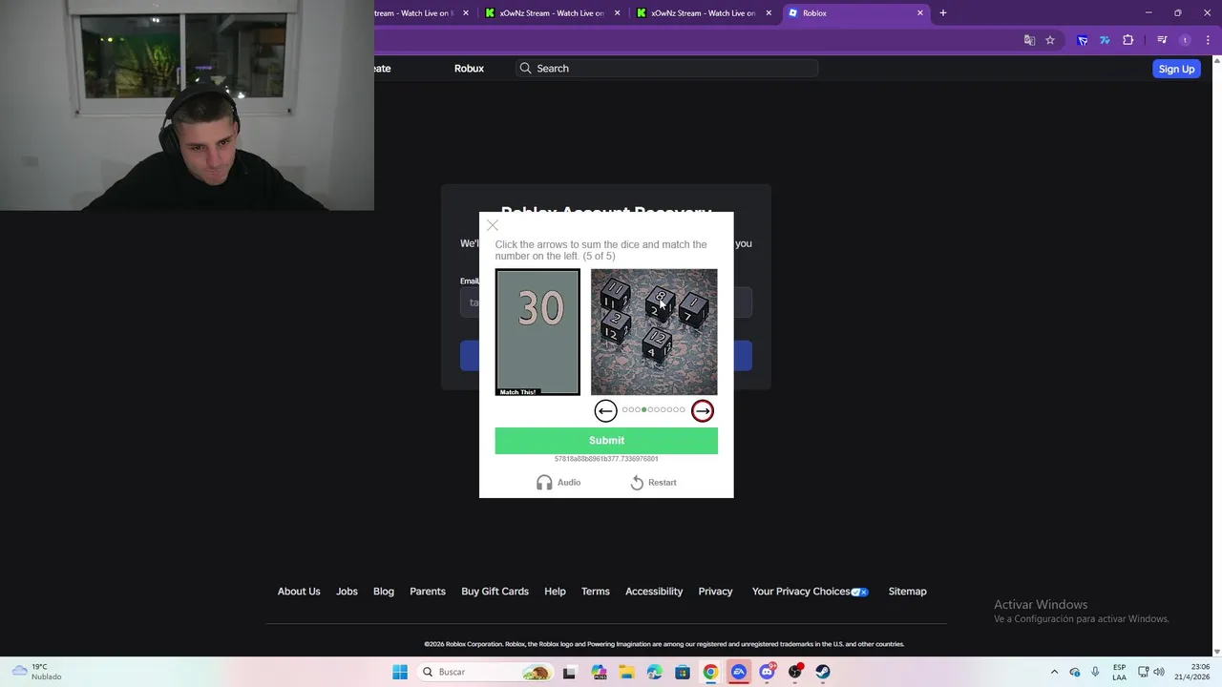
Task: Open Microsoft Edge from the taskbar
Action: tap(654, 672)
